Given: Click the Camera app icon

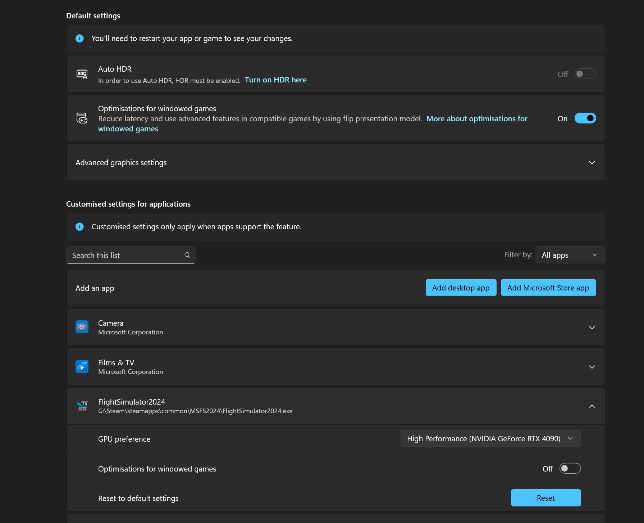Looking at the screenshot, I should (x=82, y=327).
